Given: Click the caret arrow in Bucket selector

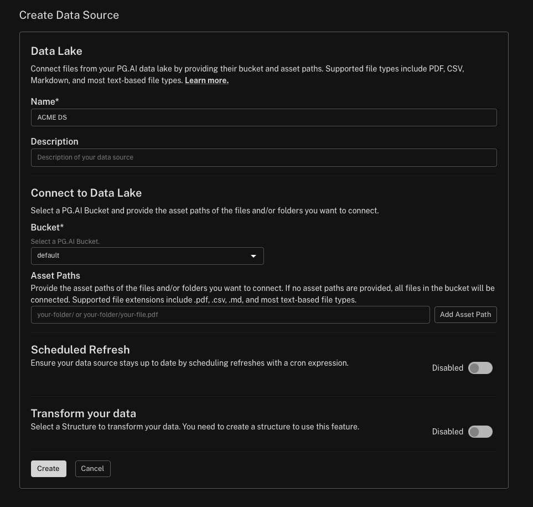Looking at the screenshot, I should click(x=253, y=256).
